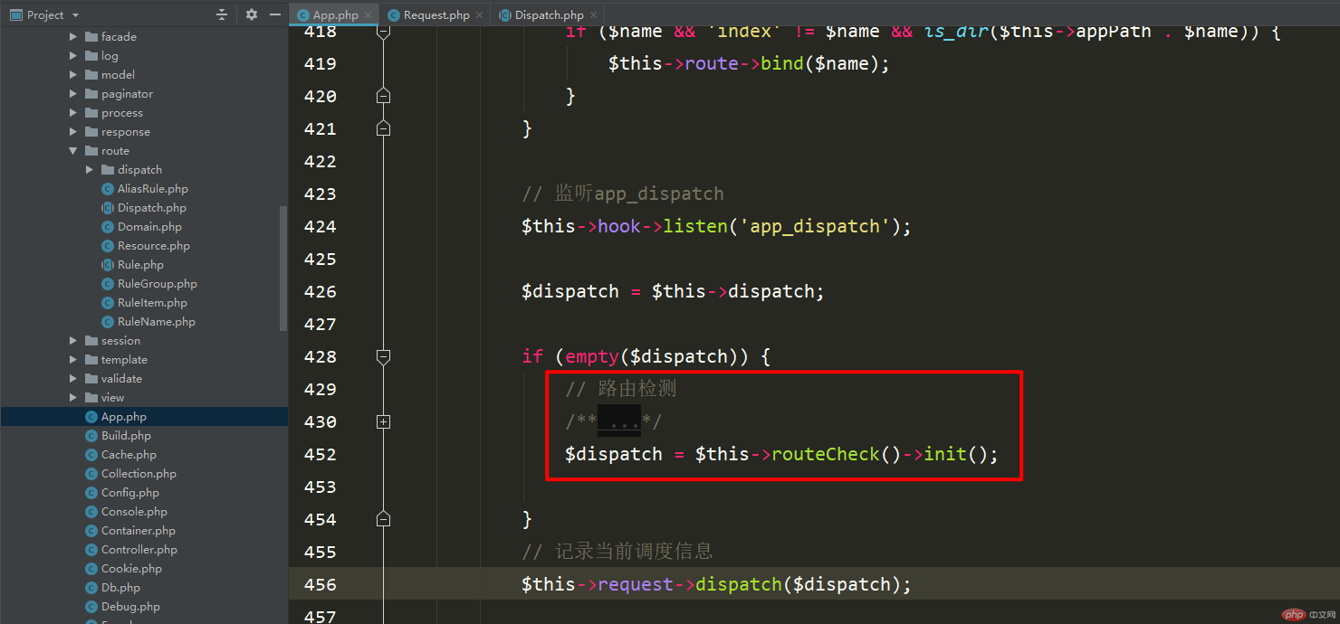Expand the validate folder
This screenshot has width=1340, height=624.
point(73,379)
